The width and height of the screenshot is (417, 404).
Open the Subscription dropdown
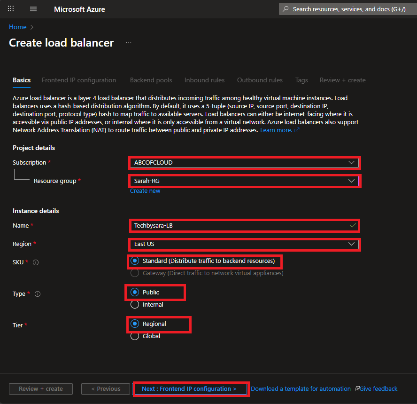tap(244, 163)
